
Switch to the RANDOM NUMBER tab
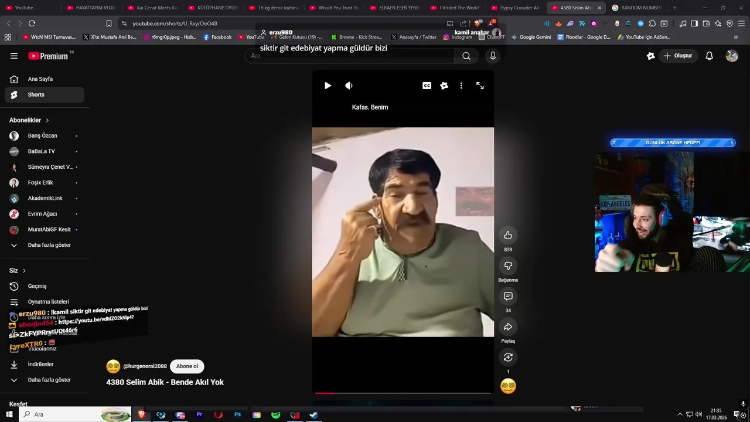click(636, 8)
